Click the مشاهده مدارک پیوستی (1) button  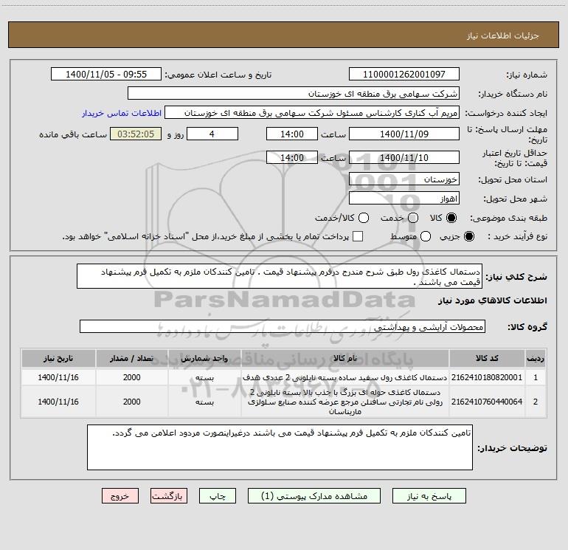coord(314,495)
